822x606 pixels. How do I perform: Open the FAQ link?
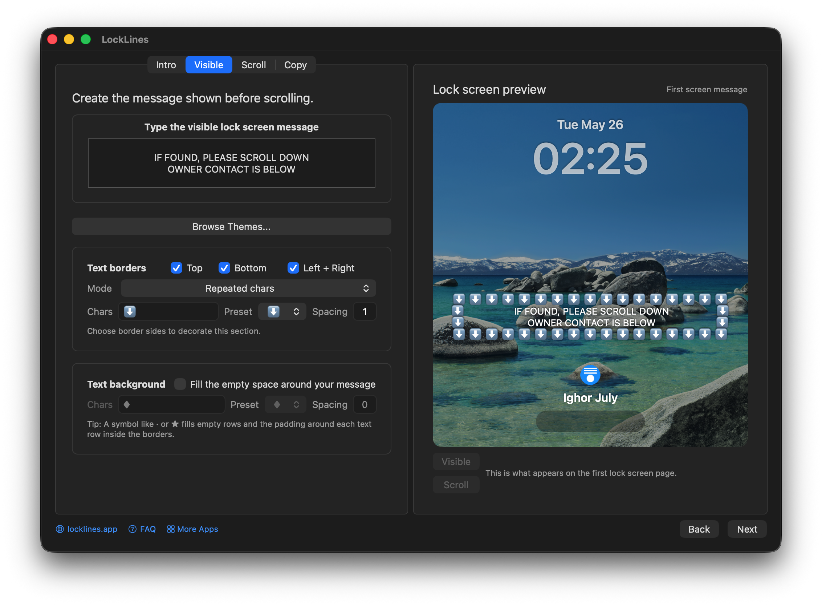[148, 529]
